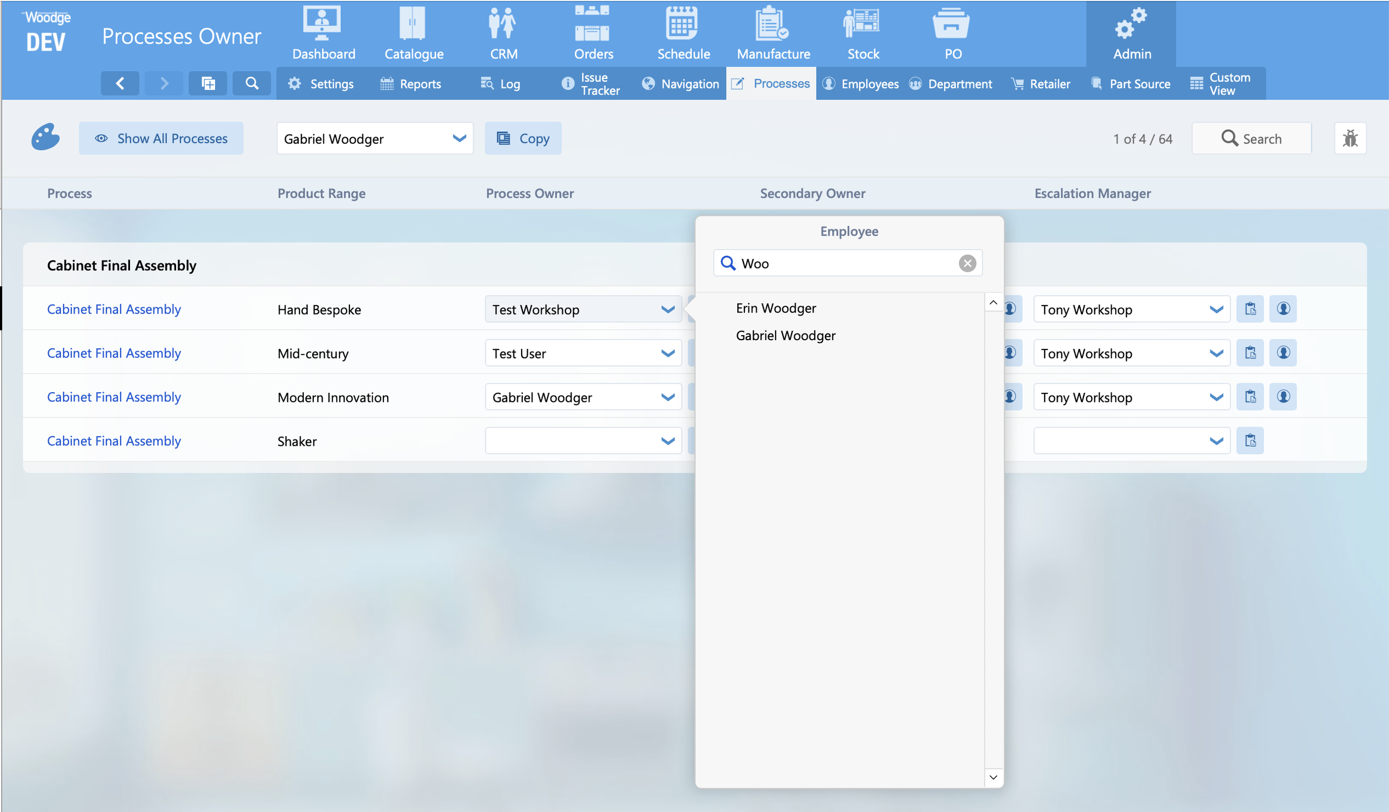Expand Process Owner dropdown for Shaker row

pyautogui.click(x=667, y=441)
